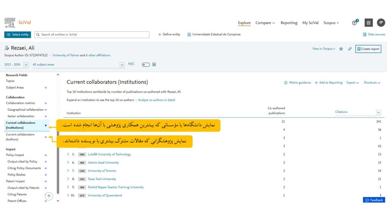This screenshot has width=387, height=218.
Task: Expand the Shahid Rajaee Teacher Training University row
Action: pos(68,187)
